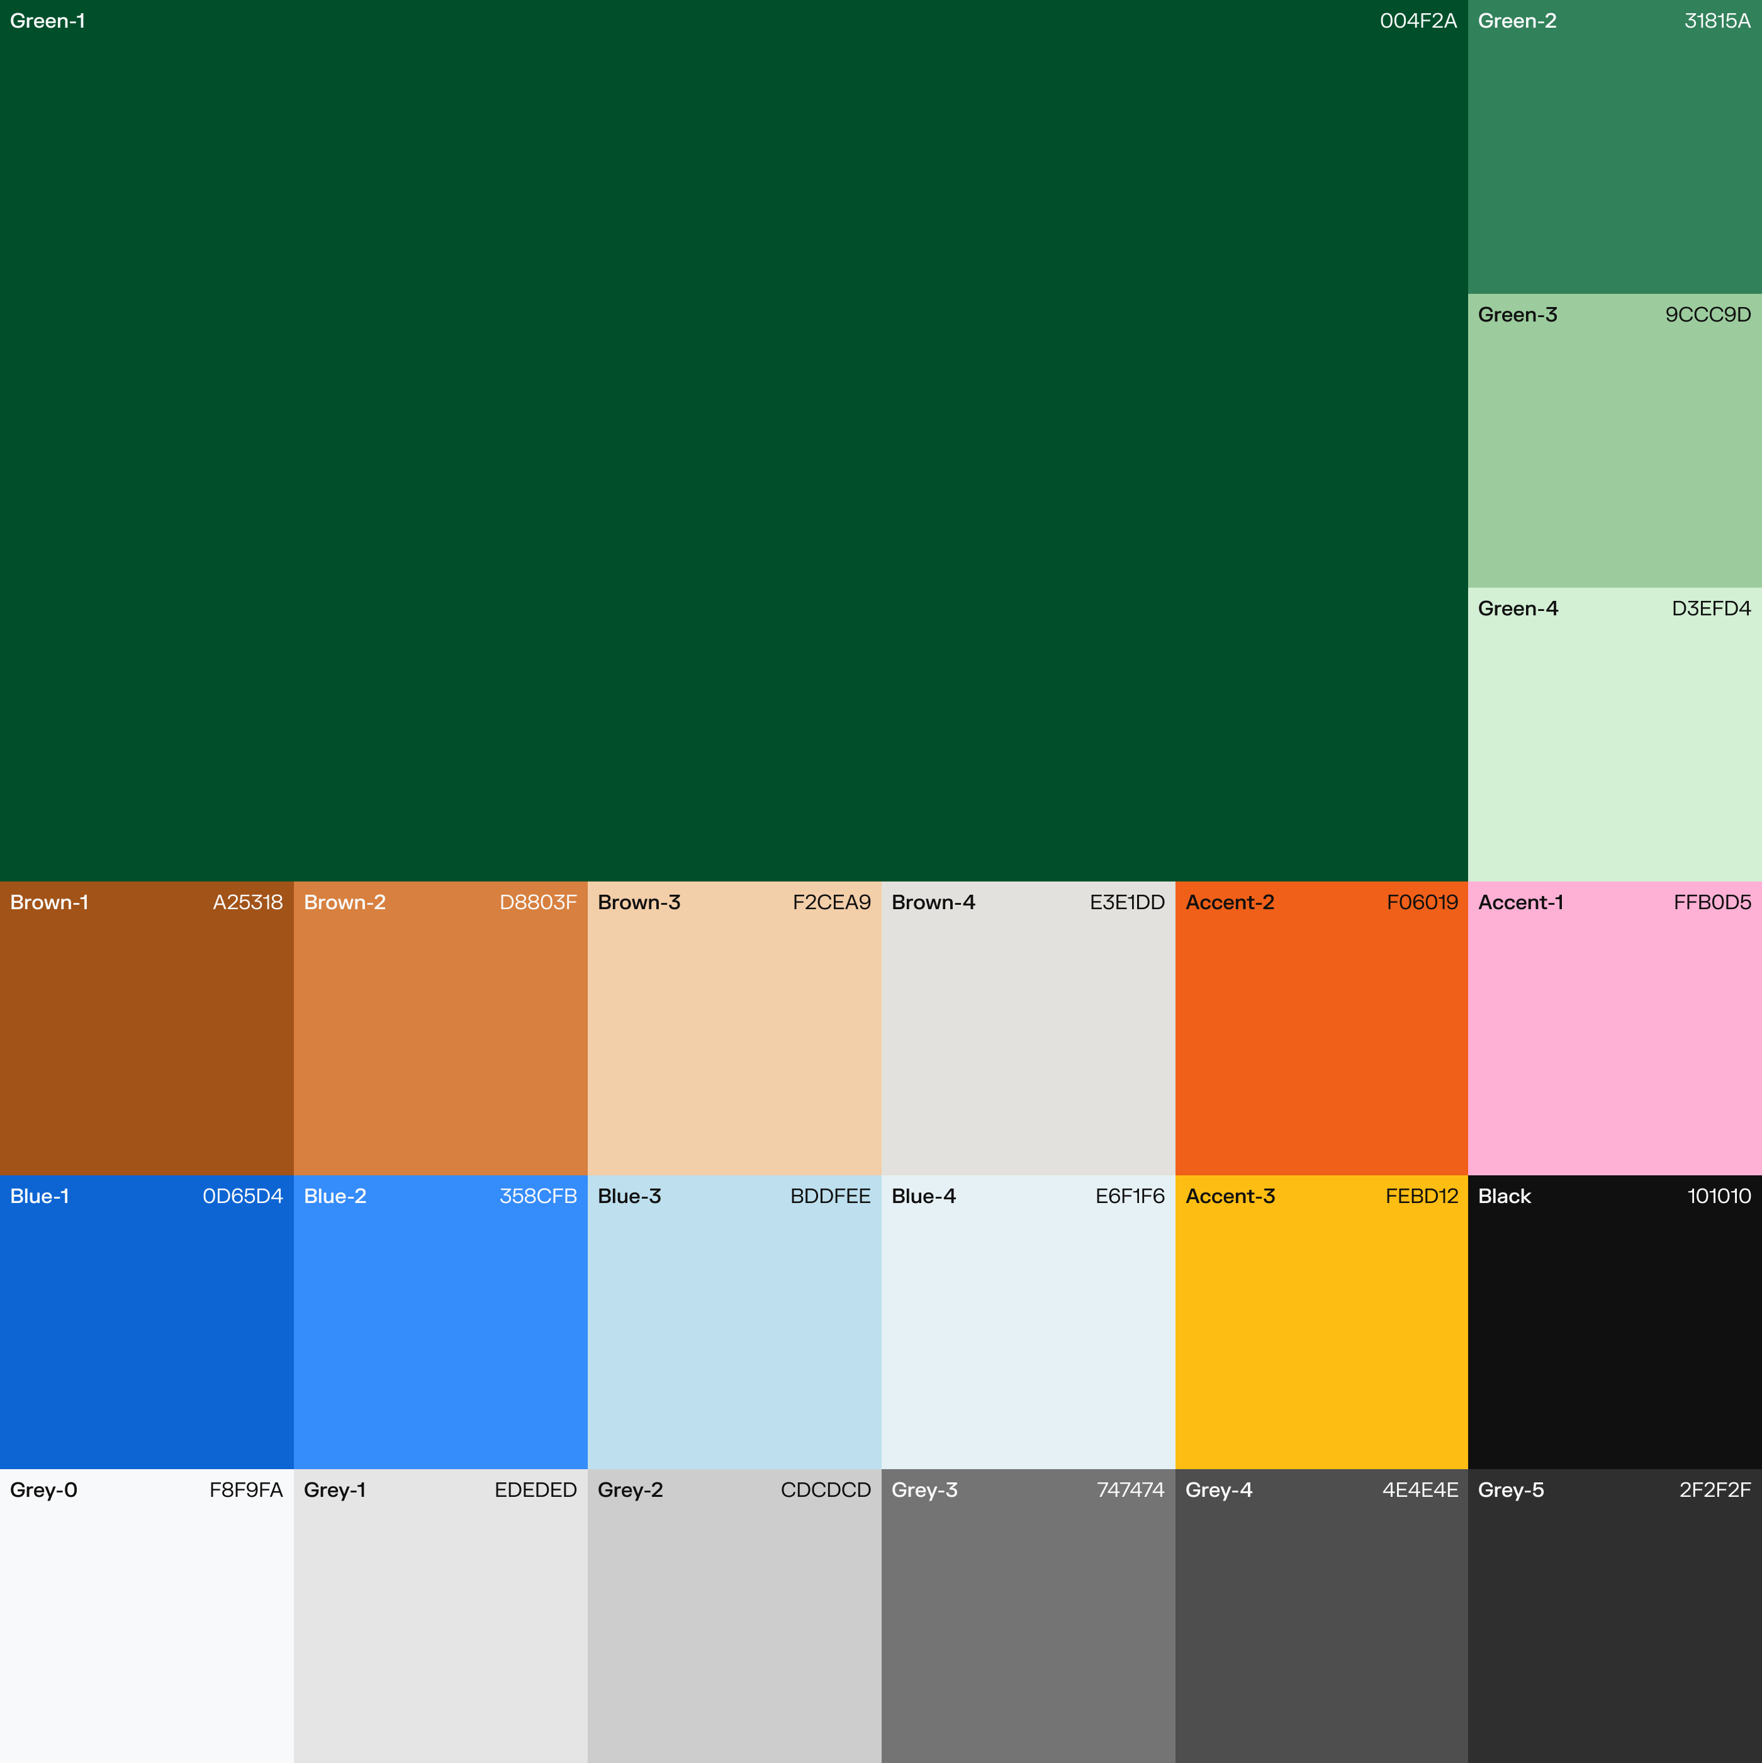
Task: Select the orange Accent-2 swatch
Action: pos(1321,1028)
